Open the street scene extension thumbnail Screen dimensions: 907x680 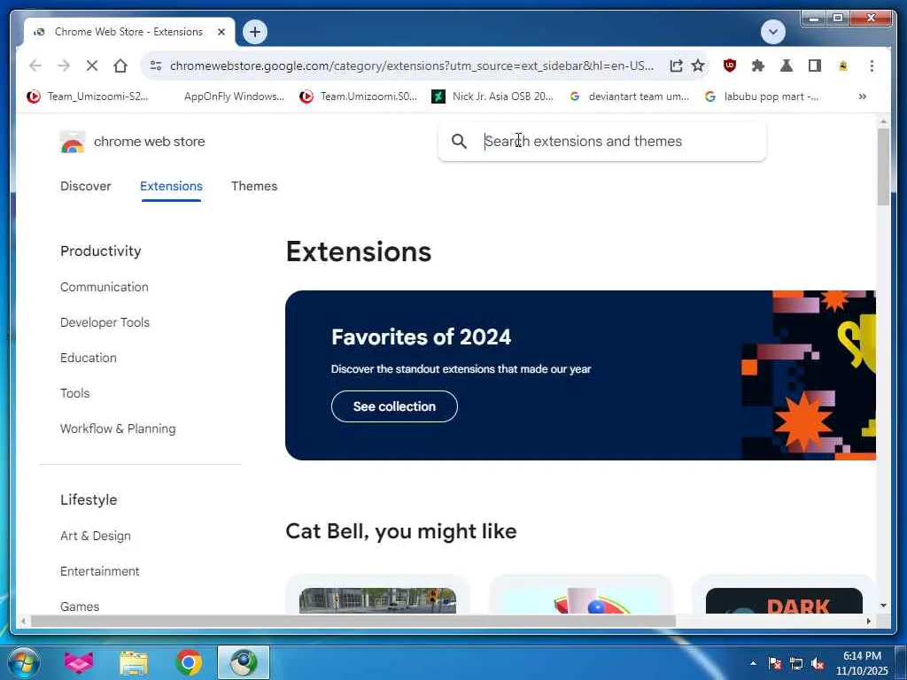coord(377,601)
